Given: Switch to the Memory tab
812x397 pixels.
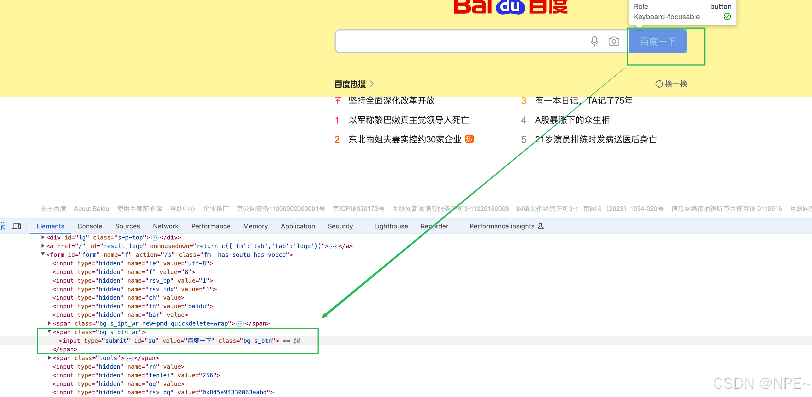Looking at the screenshot, I should coord(255,226).
